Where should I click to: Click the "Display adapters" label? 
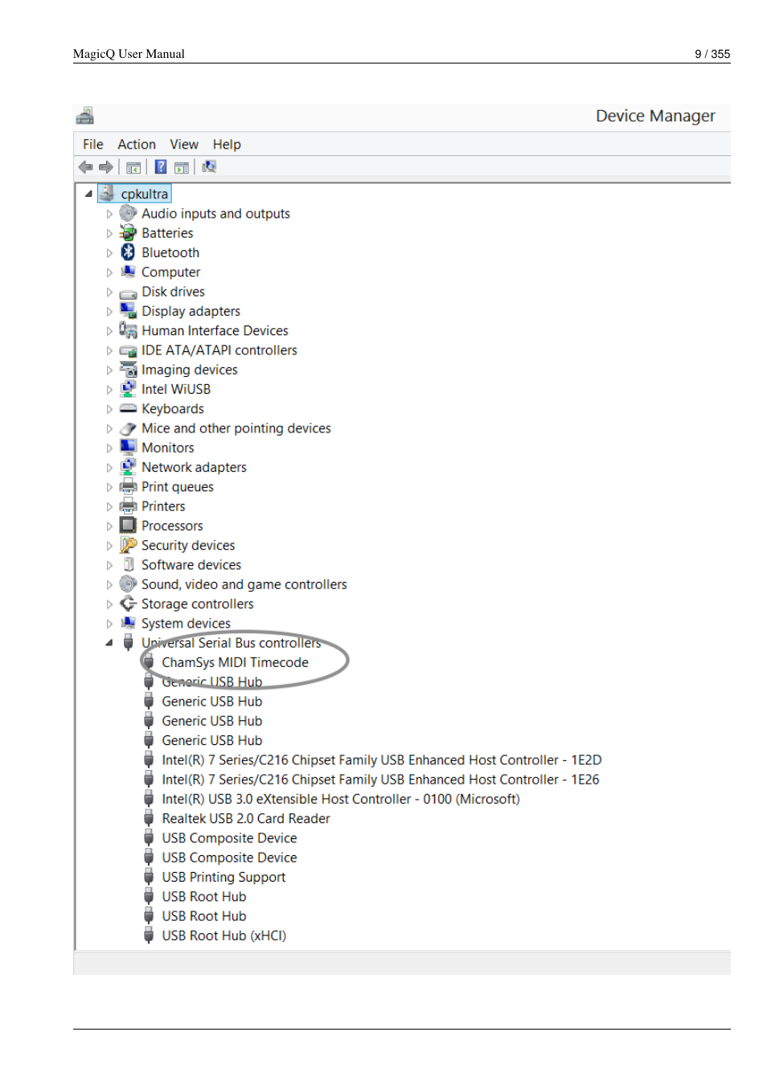click(191, 311)
